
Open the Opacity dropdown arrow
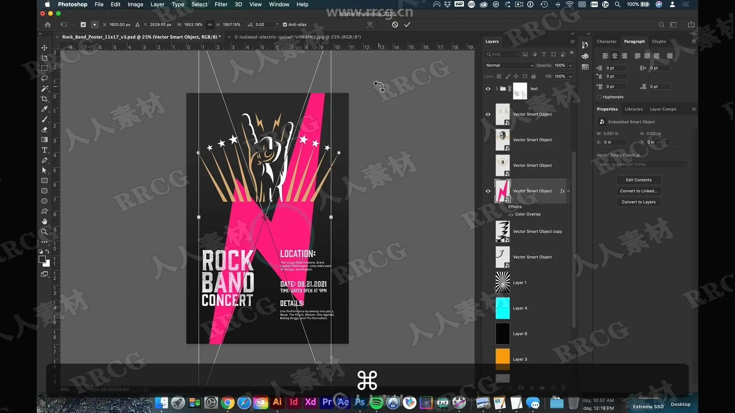coord(570,65)
